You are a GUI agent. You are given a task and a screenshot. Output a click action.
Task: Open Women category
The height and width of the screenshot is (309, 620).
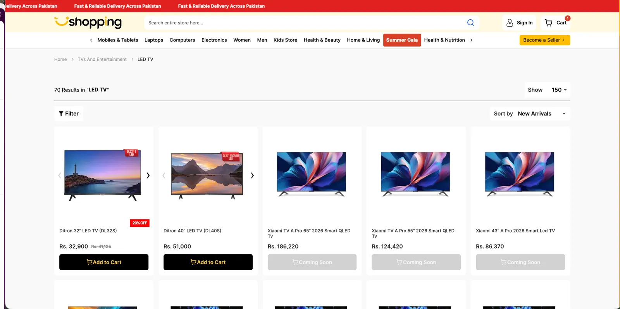pos(242,40)
